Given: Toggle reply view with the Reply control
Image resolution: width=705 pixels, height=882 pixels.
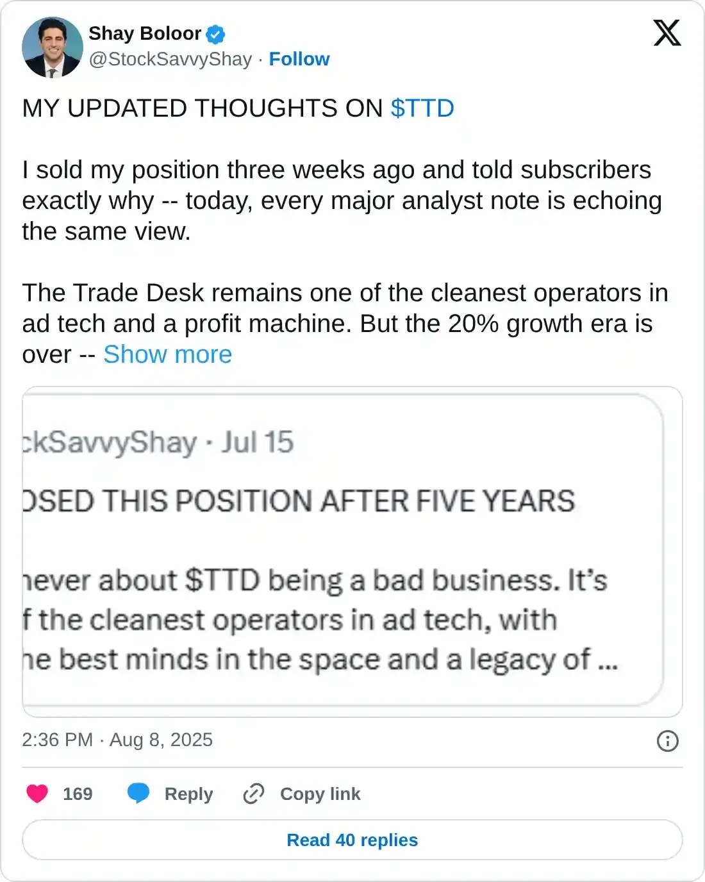Looking at the screenshot, I should coord(187,794).
